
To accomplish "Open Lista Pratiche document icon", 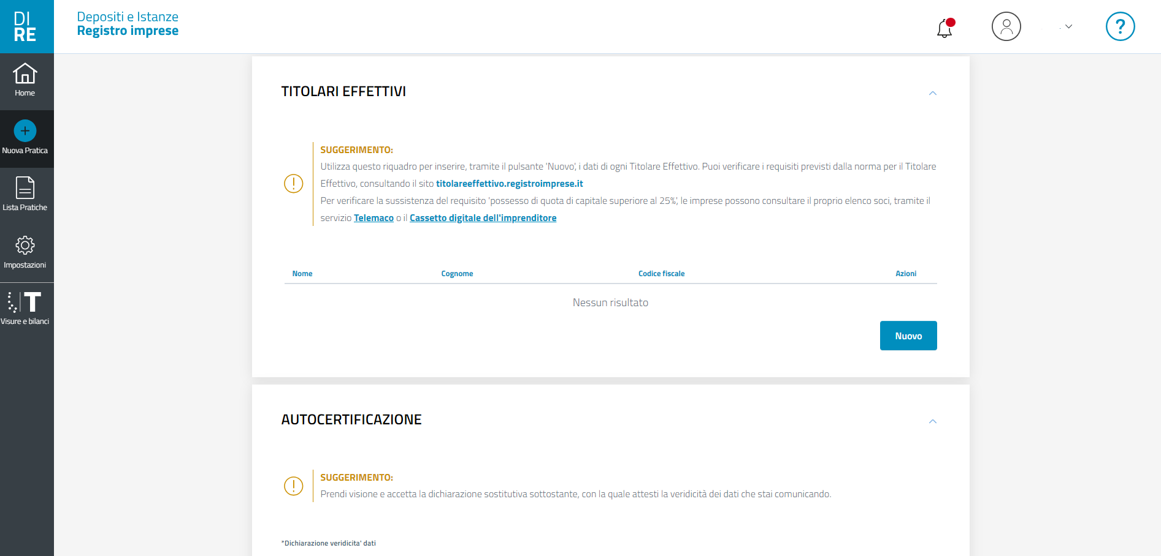I will coord(25,188).
